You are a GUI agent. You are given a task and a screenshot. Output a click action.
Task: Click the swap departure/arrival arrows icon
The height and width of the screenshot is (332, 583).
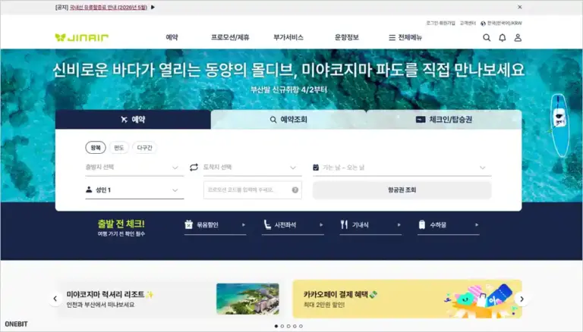pos(194,168)
